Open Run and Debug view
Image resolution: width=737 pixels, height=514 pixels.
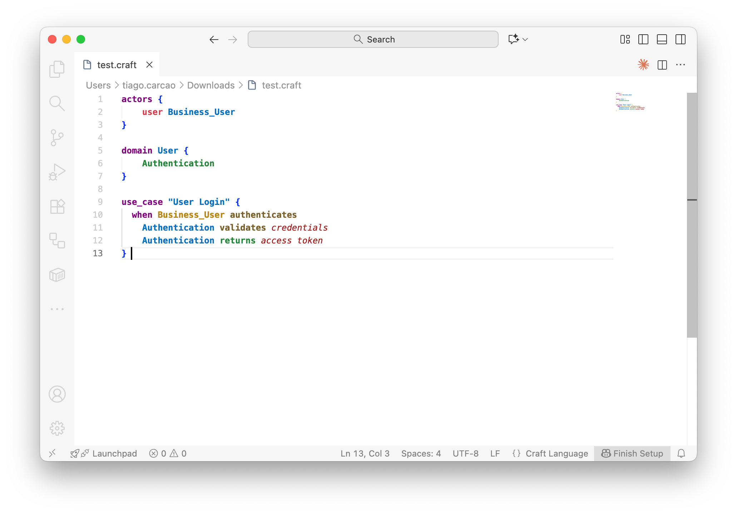57,172
